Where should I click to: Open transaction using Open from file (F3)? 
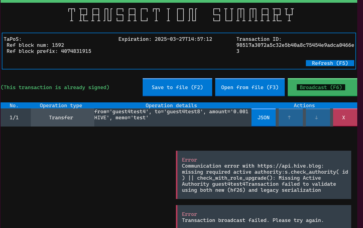pos(250,87)
